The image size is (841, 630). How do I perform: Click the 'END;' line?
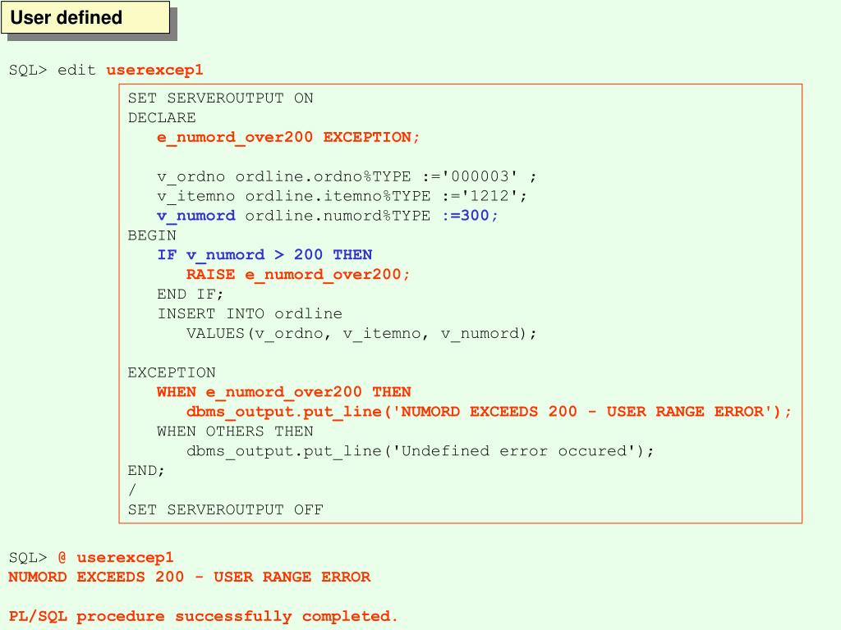coord(146,470)
